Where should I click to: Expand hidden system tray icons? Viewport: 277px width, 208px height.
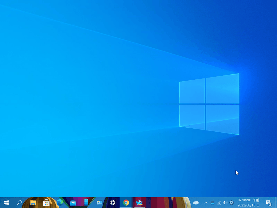tap(206, 203)
